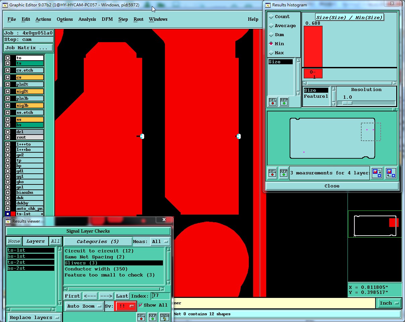The height and width of the screenshot is (322, 405).
Task: Open the Auto Zoom dropdown
Action: 84,306
